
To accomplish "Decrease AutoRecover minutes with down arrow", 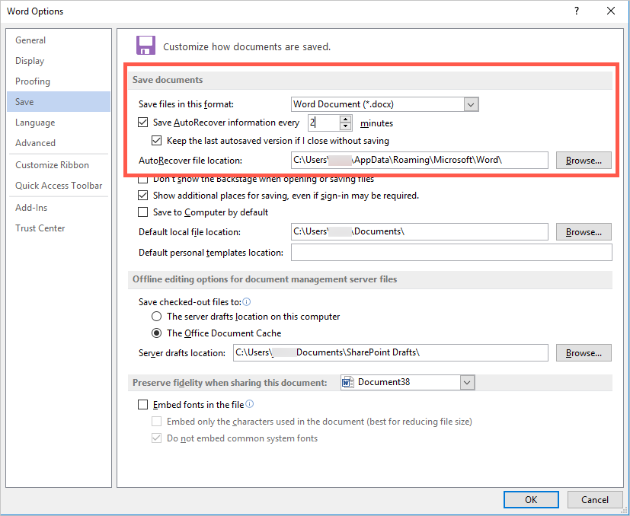I will (346, 126).
